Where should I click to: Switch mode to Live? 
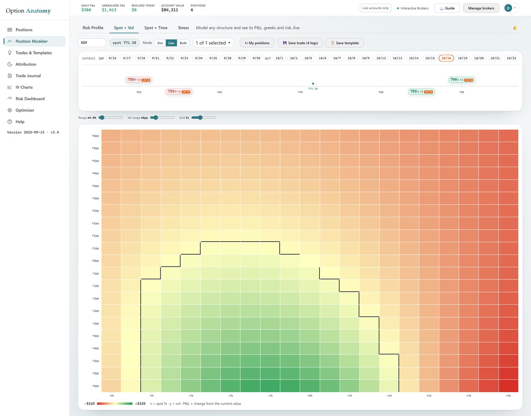[x=171, y=43]
